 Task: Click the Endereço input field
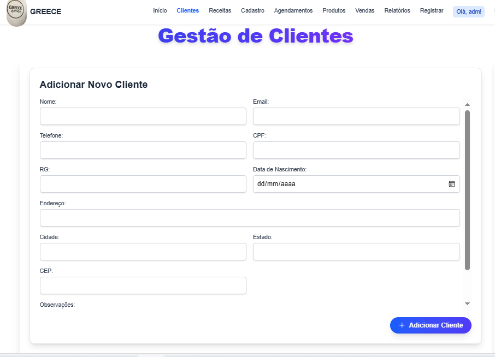[x=249, y=217]
